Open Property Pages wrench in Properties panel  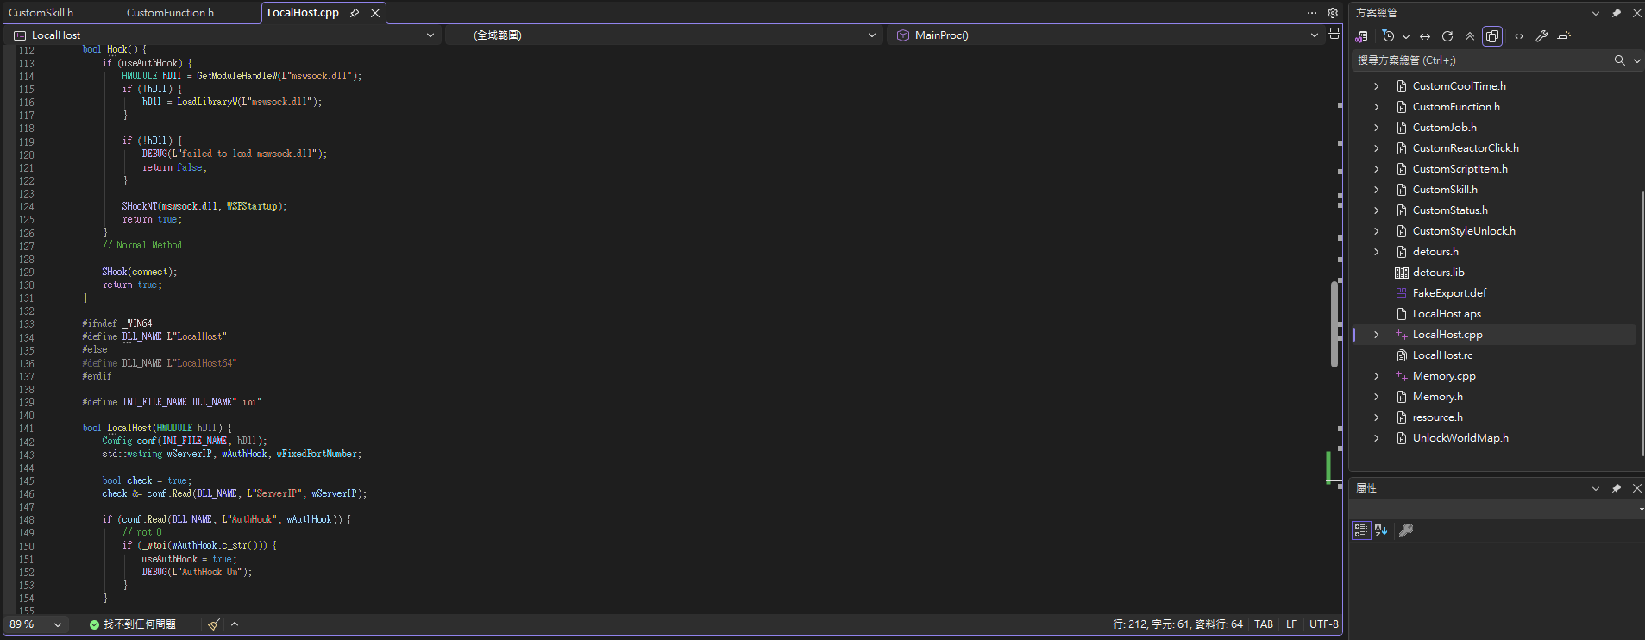[1406, 530]
